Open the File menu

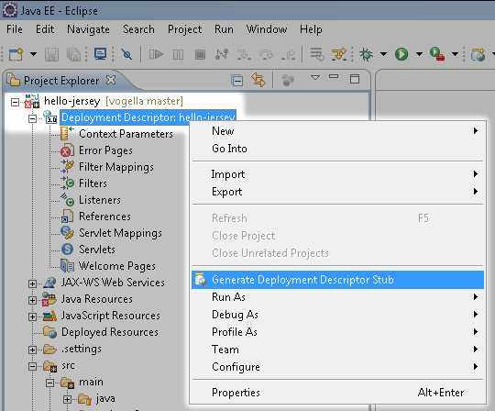[x=15, y=29]
